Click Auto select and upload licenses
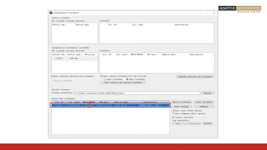267x150 pixels. tap(123, 82)
